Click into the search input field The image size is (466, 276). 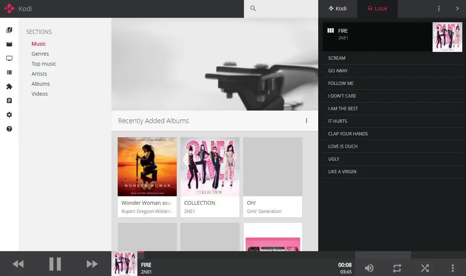pos(281,9)
